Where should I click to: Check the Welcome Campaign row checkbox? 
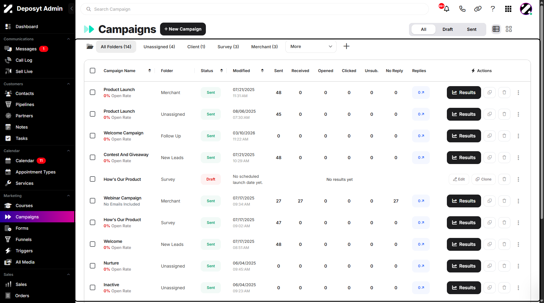coord(93,136)
